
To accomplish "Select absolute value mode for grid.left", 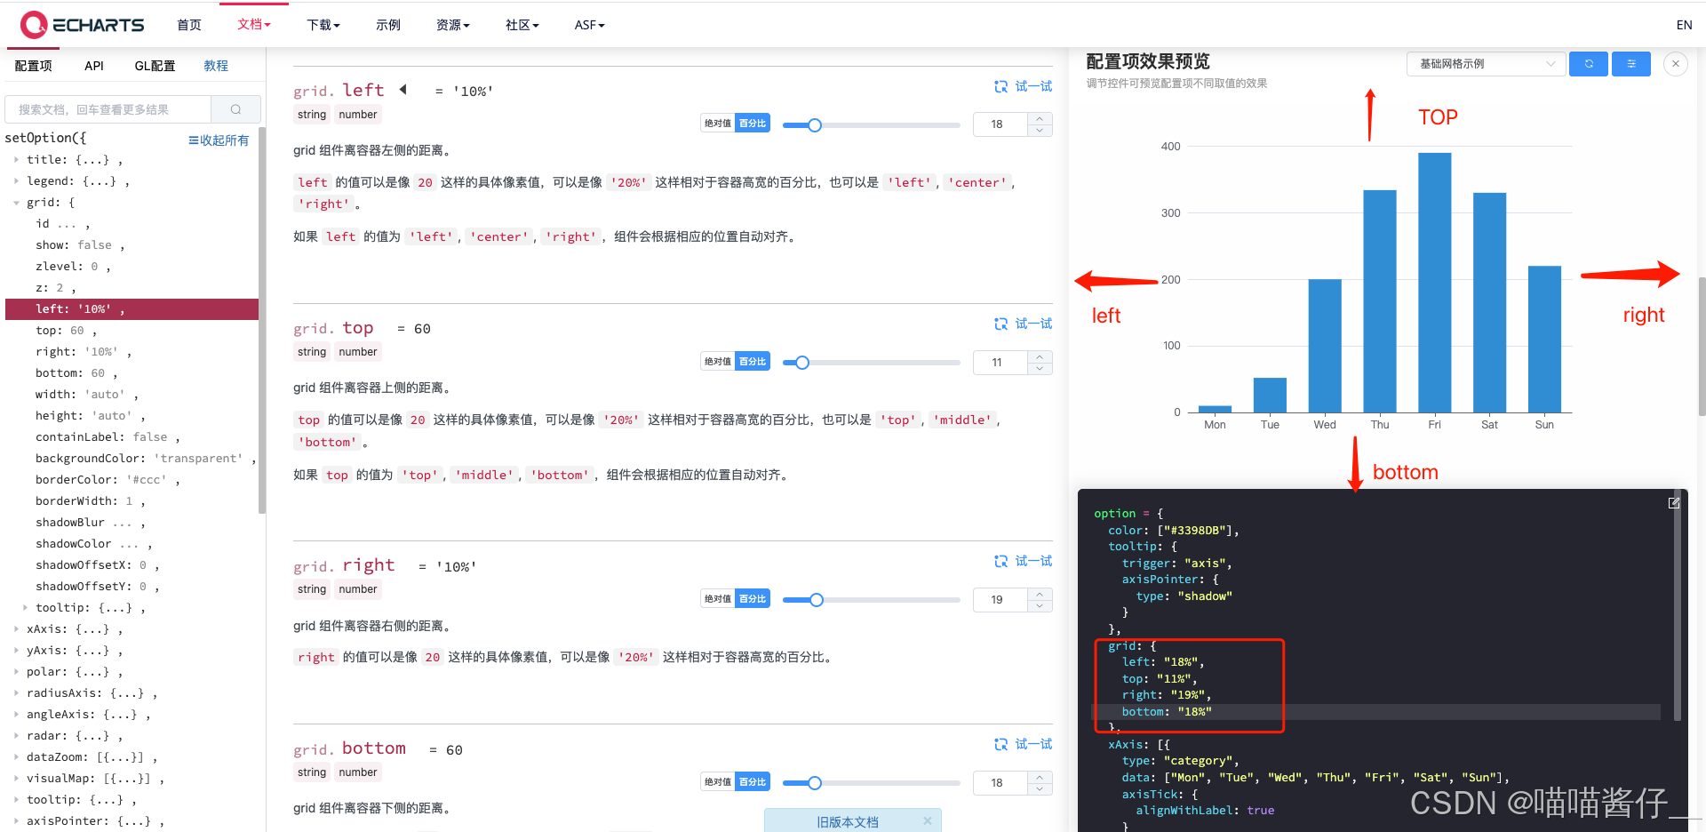I will point(718,124).
